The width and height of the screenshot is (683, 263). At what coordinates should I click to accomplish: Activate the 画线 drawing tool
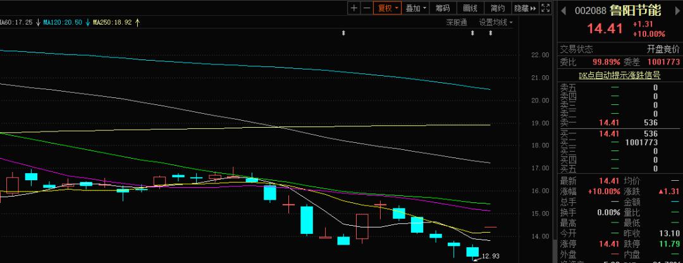tap(470, 8)
